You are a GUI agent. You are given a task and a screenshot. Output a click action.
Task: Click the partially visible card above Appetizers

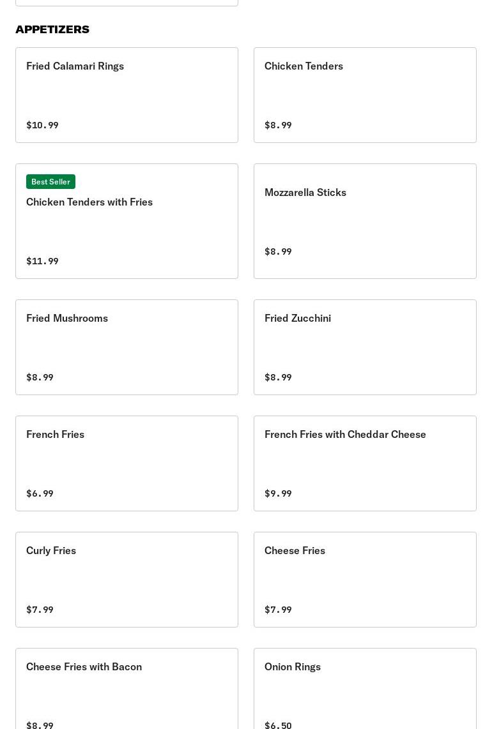[x=127, y=3]
